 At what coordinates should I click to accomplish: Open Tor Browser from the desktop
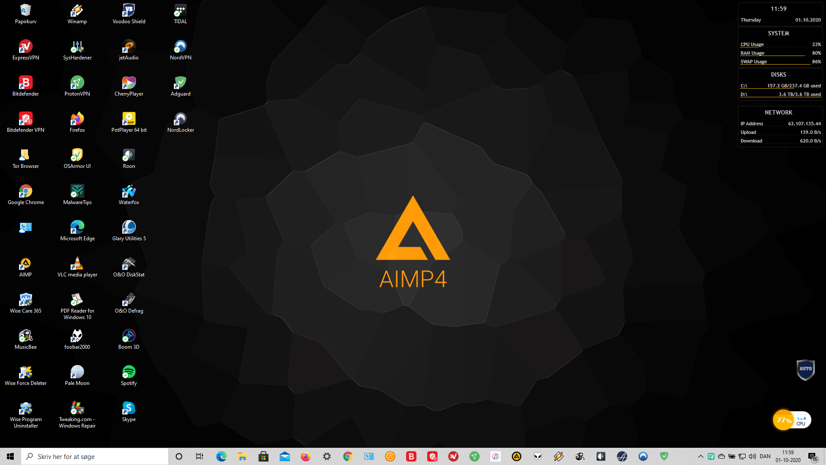click(25, 155)
